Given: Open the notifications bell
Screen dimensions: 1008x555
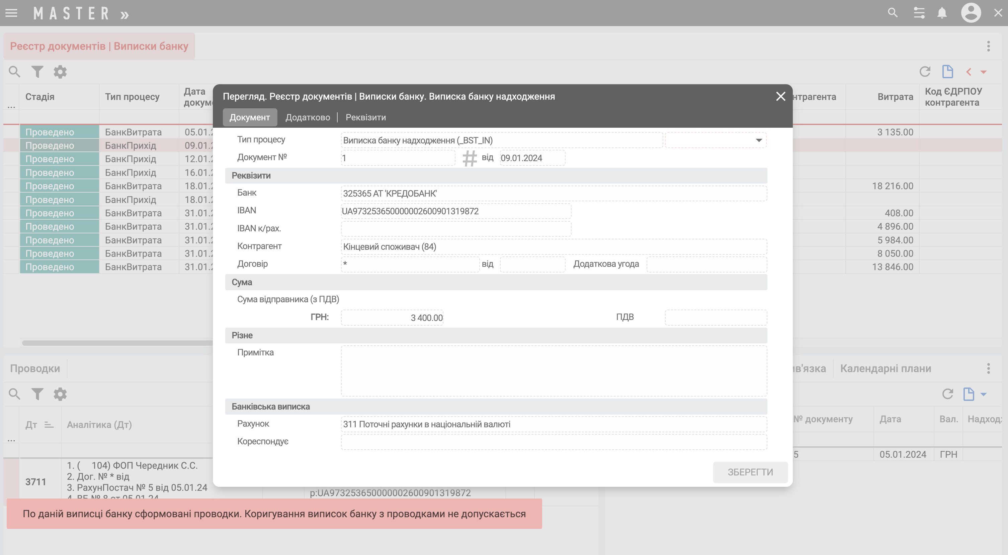Looking at the screenshot, I should [x=942, y=13].
